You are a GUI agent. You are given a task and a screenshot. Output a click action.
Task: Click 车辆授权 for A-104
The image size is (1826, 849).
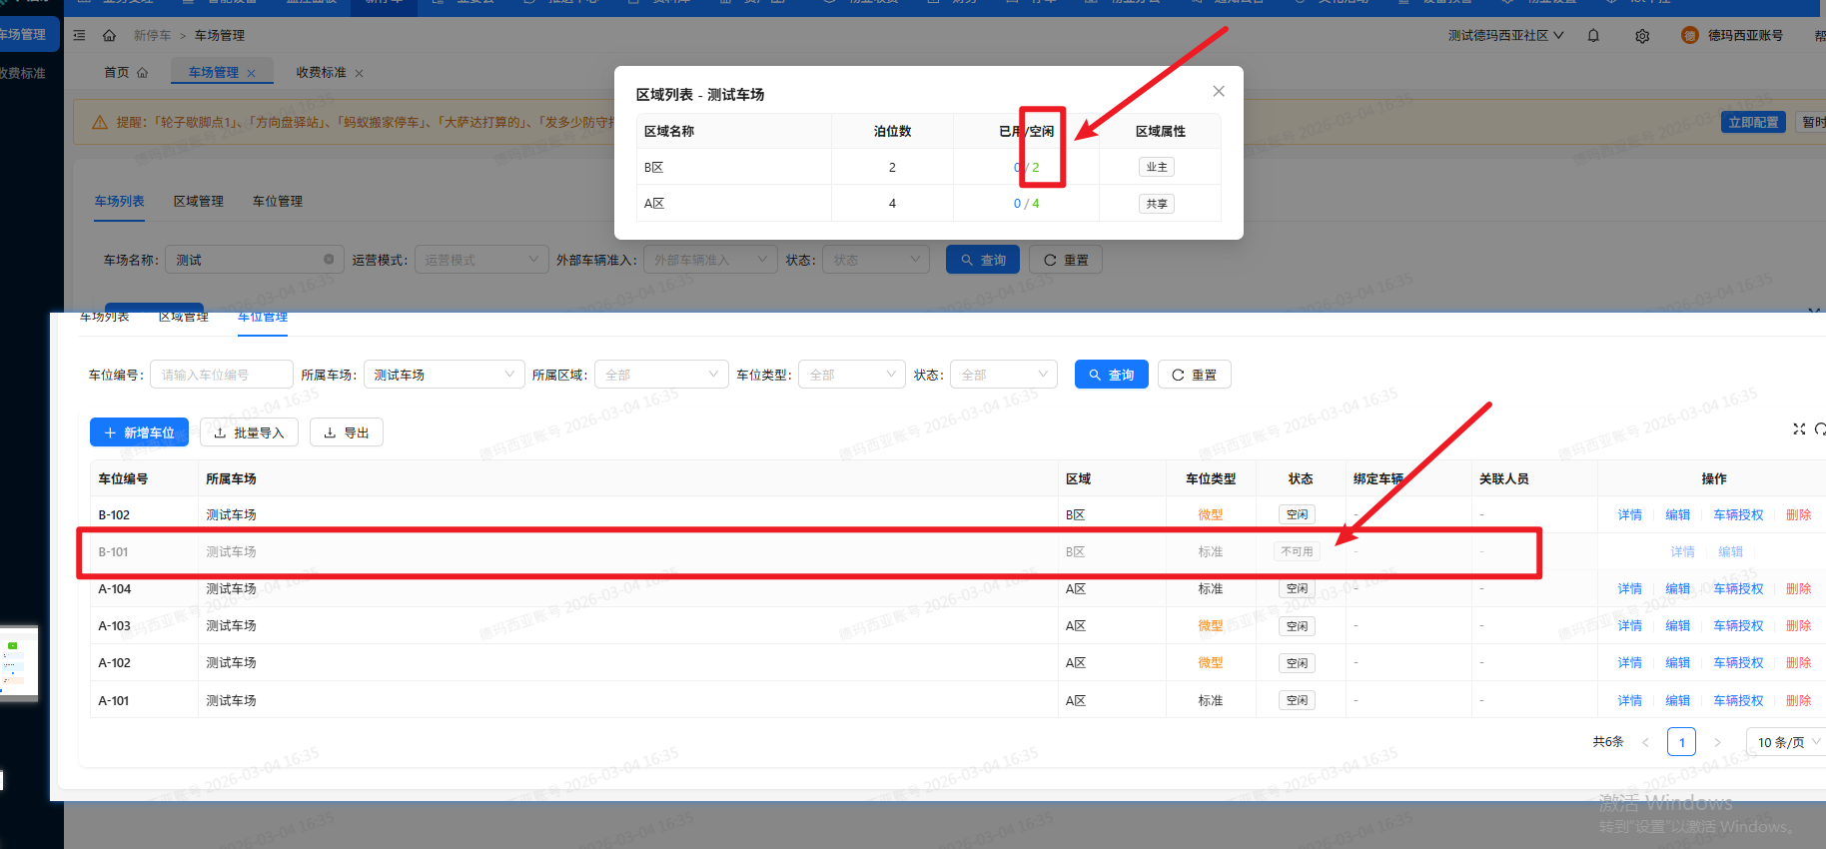click(x=1739, y=589)
